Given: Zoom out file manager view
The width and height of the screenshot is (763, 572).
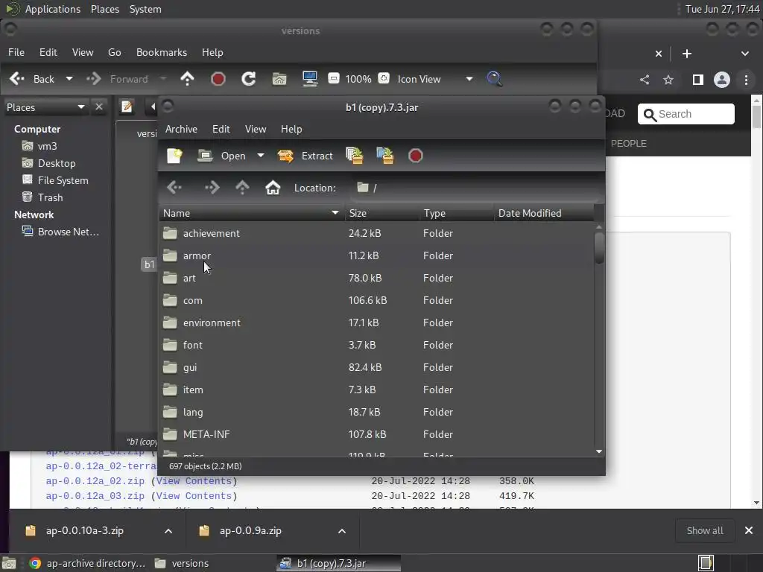Looking at the screenshot, I should tap(334, 78).
